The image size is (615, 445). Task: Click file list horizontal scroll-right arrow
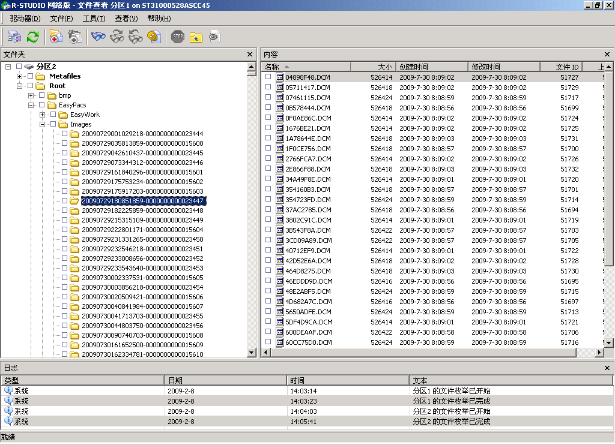click(599, 353)
